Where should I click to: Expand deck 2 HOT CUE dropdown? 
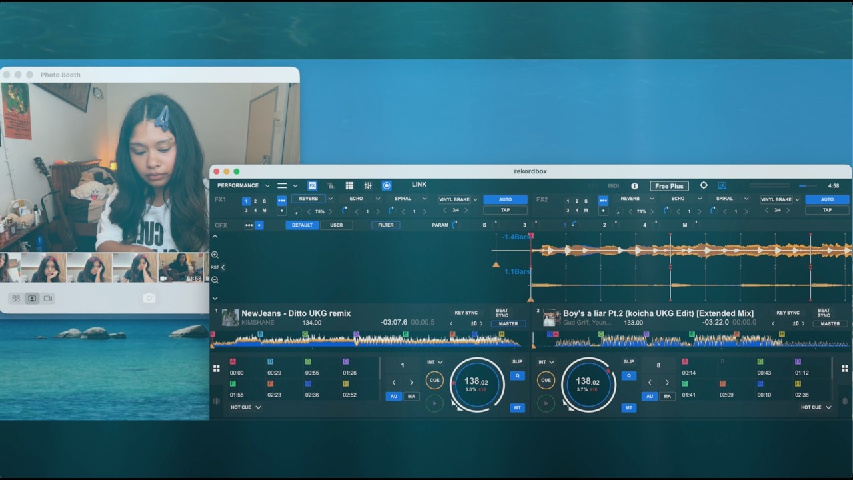816,407
